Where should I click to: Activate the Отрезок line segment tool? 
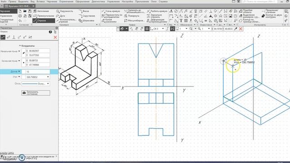click(x=43, y=20)
